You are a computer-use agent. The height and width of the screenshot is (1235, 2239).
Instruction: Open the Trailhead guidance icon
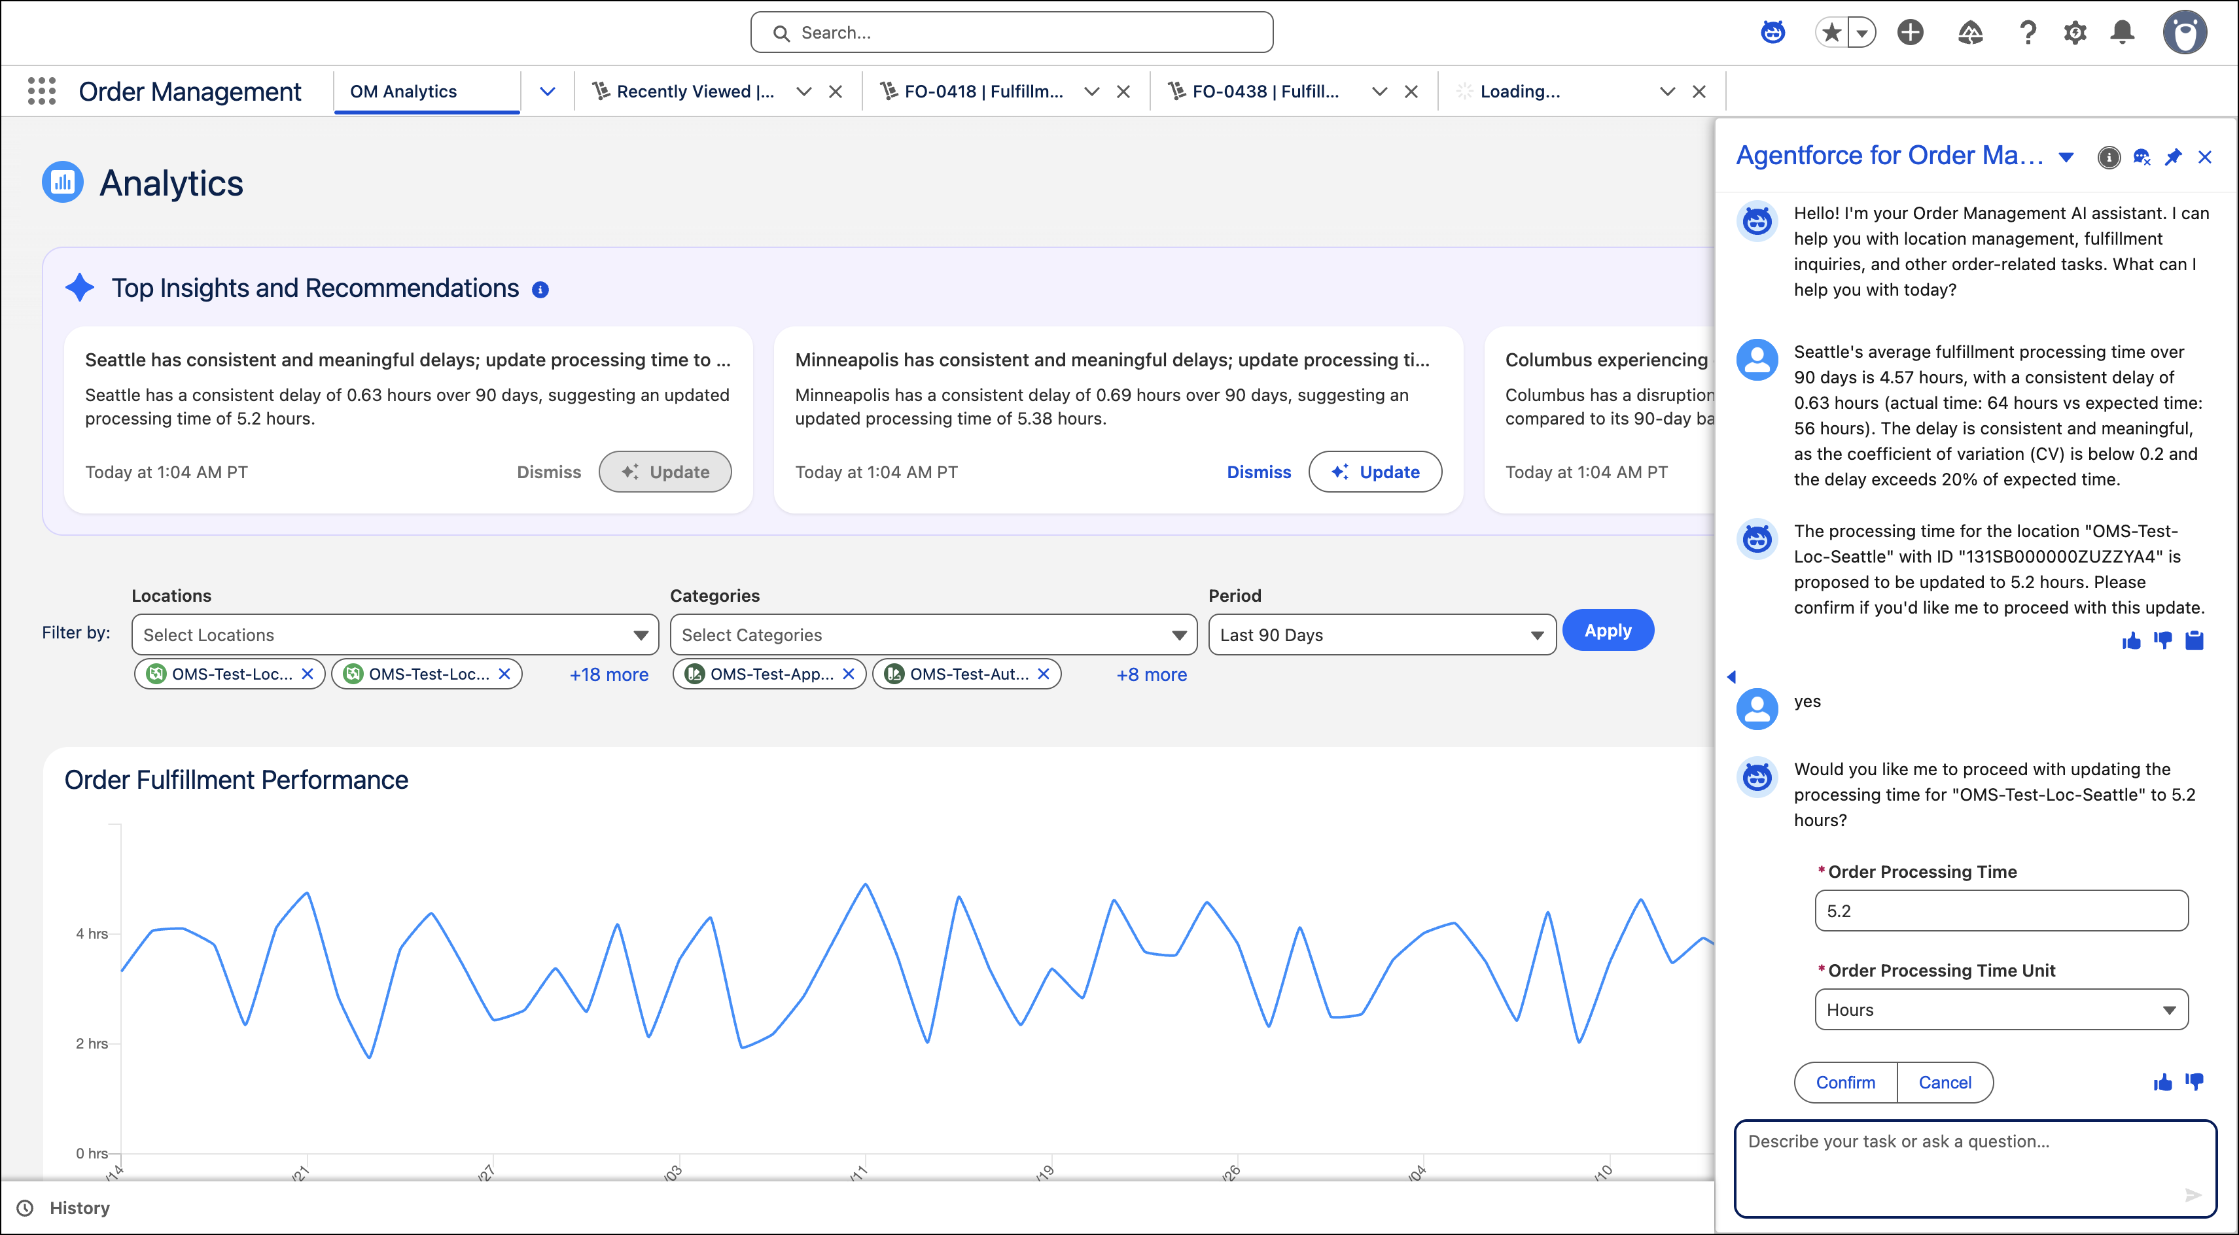click(x=1969, y=33)
